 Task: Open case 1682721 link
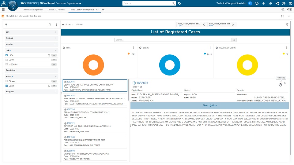(71, 123)
